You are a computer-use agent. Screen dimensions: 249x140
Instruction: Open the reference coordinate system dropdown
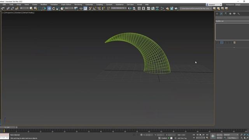click(69, 8)
